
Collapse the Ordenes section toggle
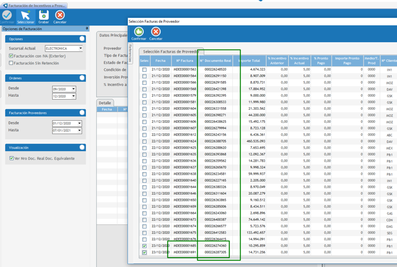click(81, 78)
